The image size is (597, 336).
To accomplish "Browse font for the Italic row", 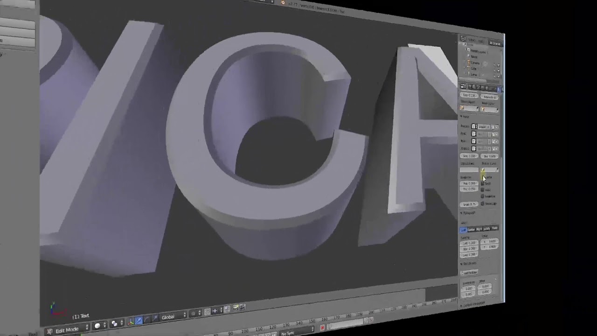I will 474,140.
